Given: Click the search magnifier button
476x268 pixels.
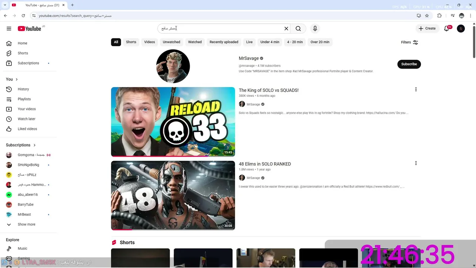Looking at the screenshot, I should [x=298, y=28].
